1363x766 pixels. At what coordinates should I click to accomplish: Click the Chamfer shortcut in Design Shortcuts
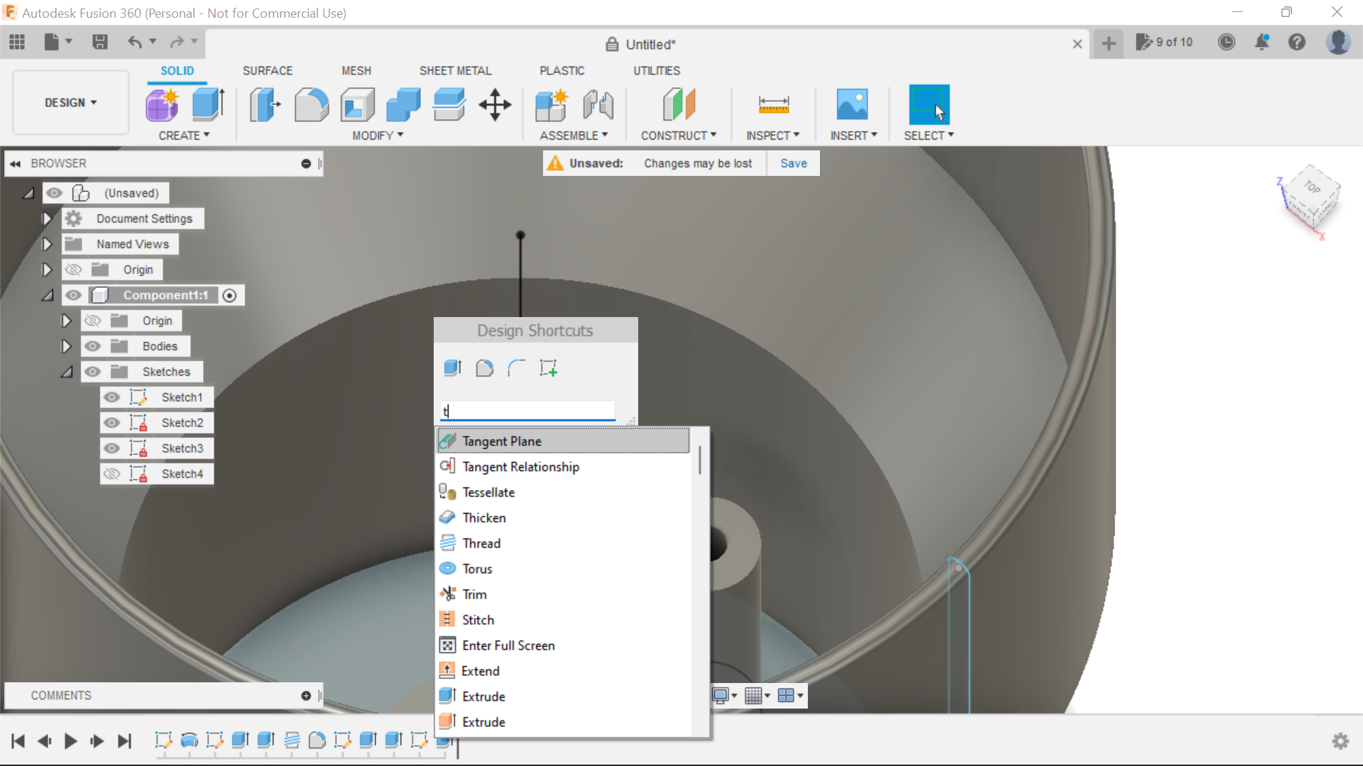tap(484, 368)
